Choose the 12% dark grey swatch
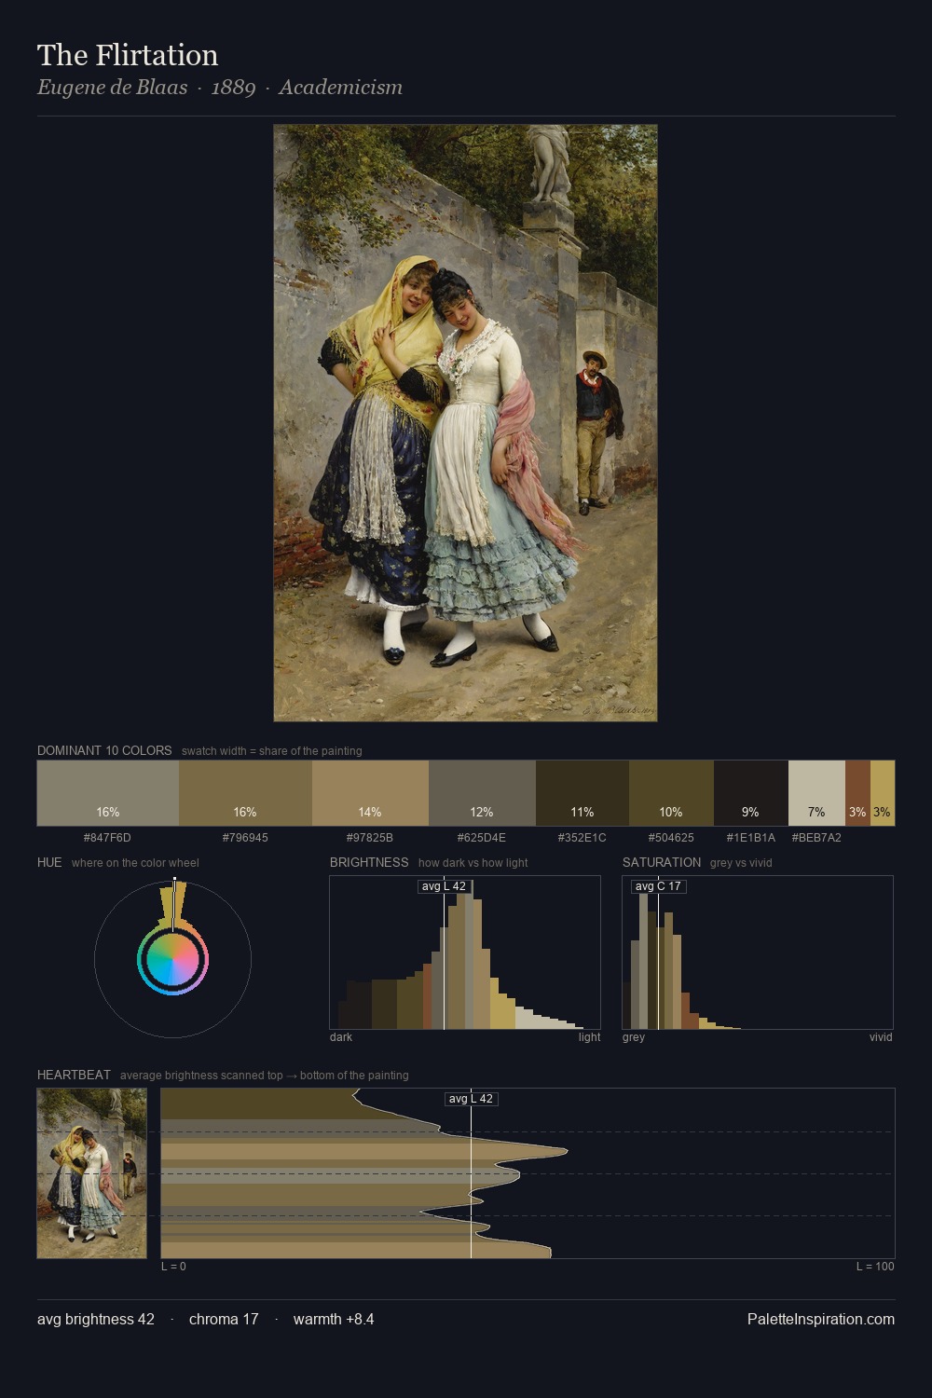932x1398 pixels. click(482, 793)
